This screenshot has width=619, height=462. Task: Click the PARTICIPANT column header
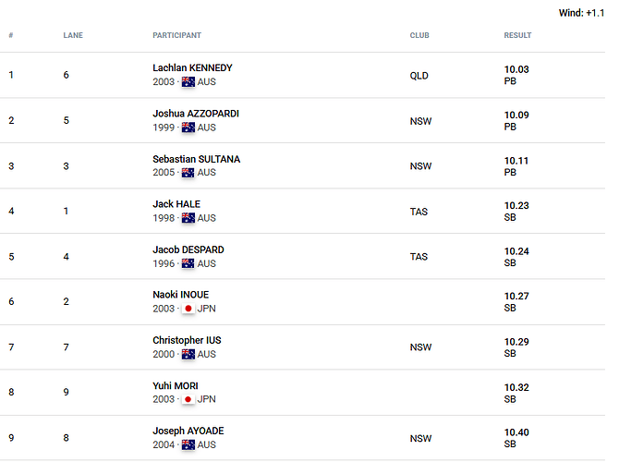(x=176, y=36)
